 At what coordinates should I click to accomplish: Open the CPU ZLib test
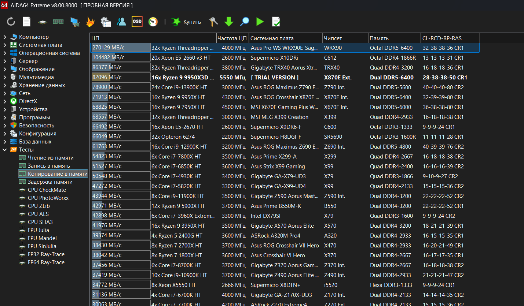click(39, 206)
